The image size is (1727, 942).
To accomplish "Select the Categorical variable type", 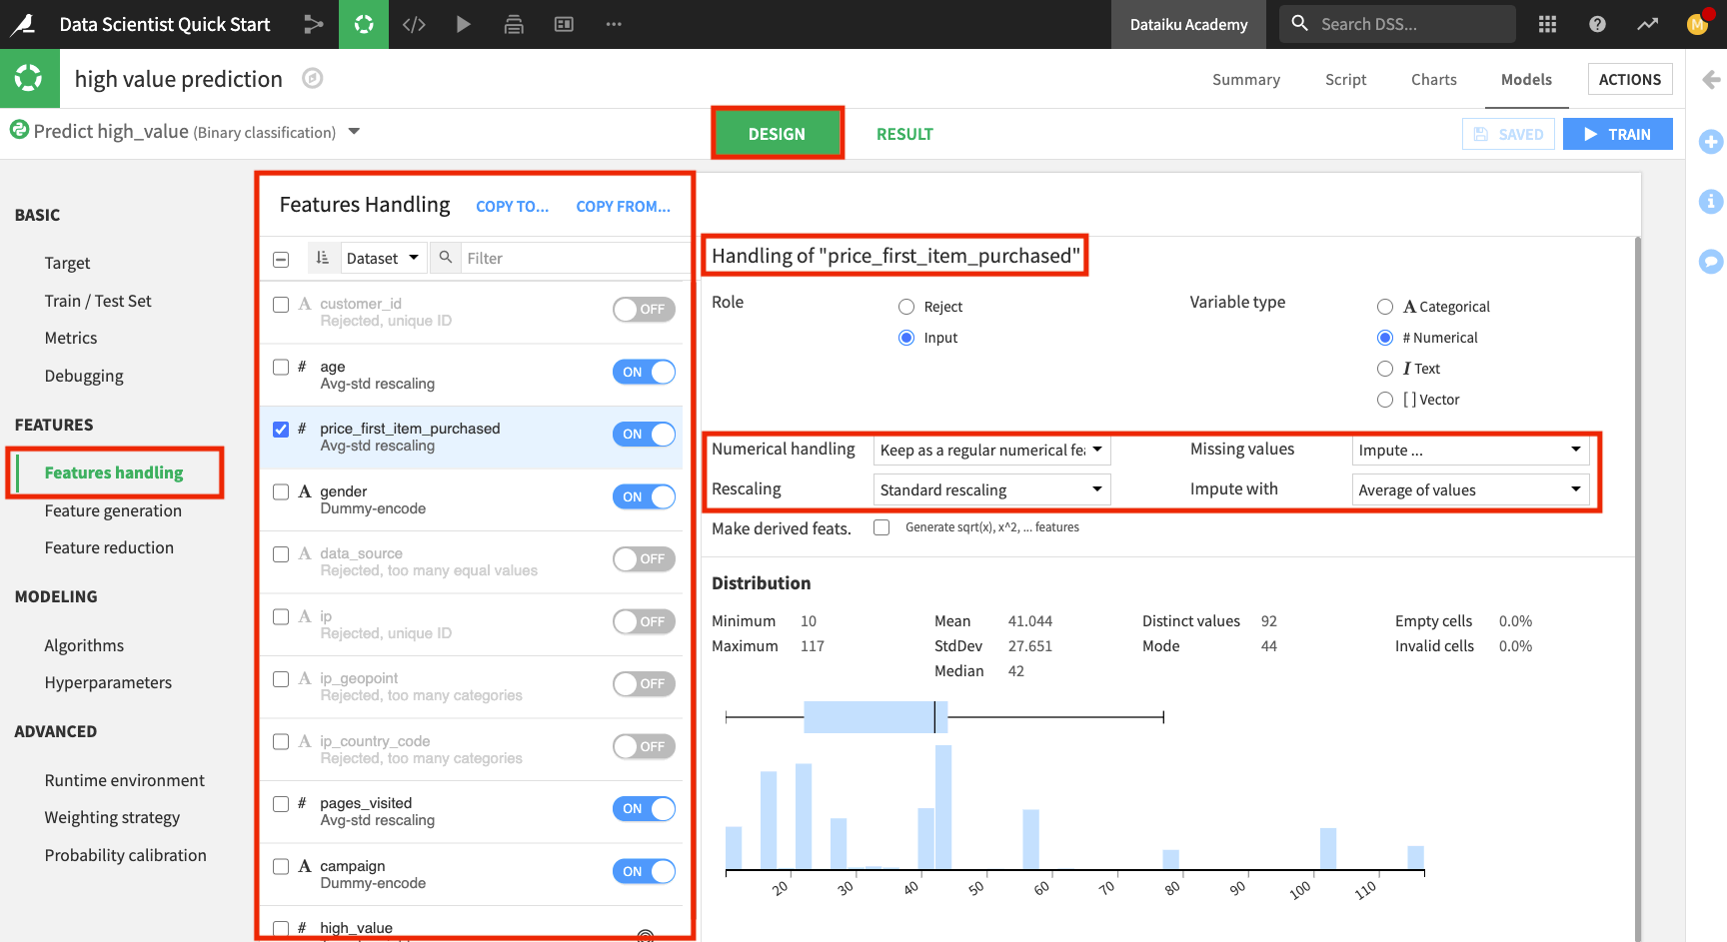I will coord(1385,307).
